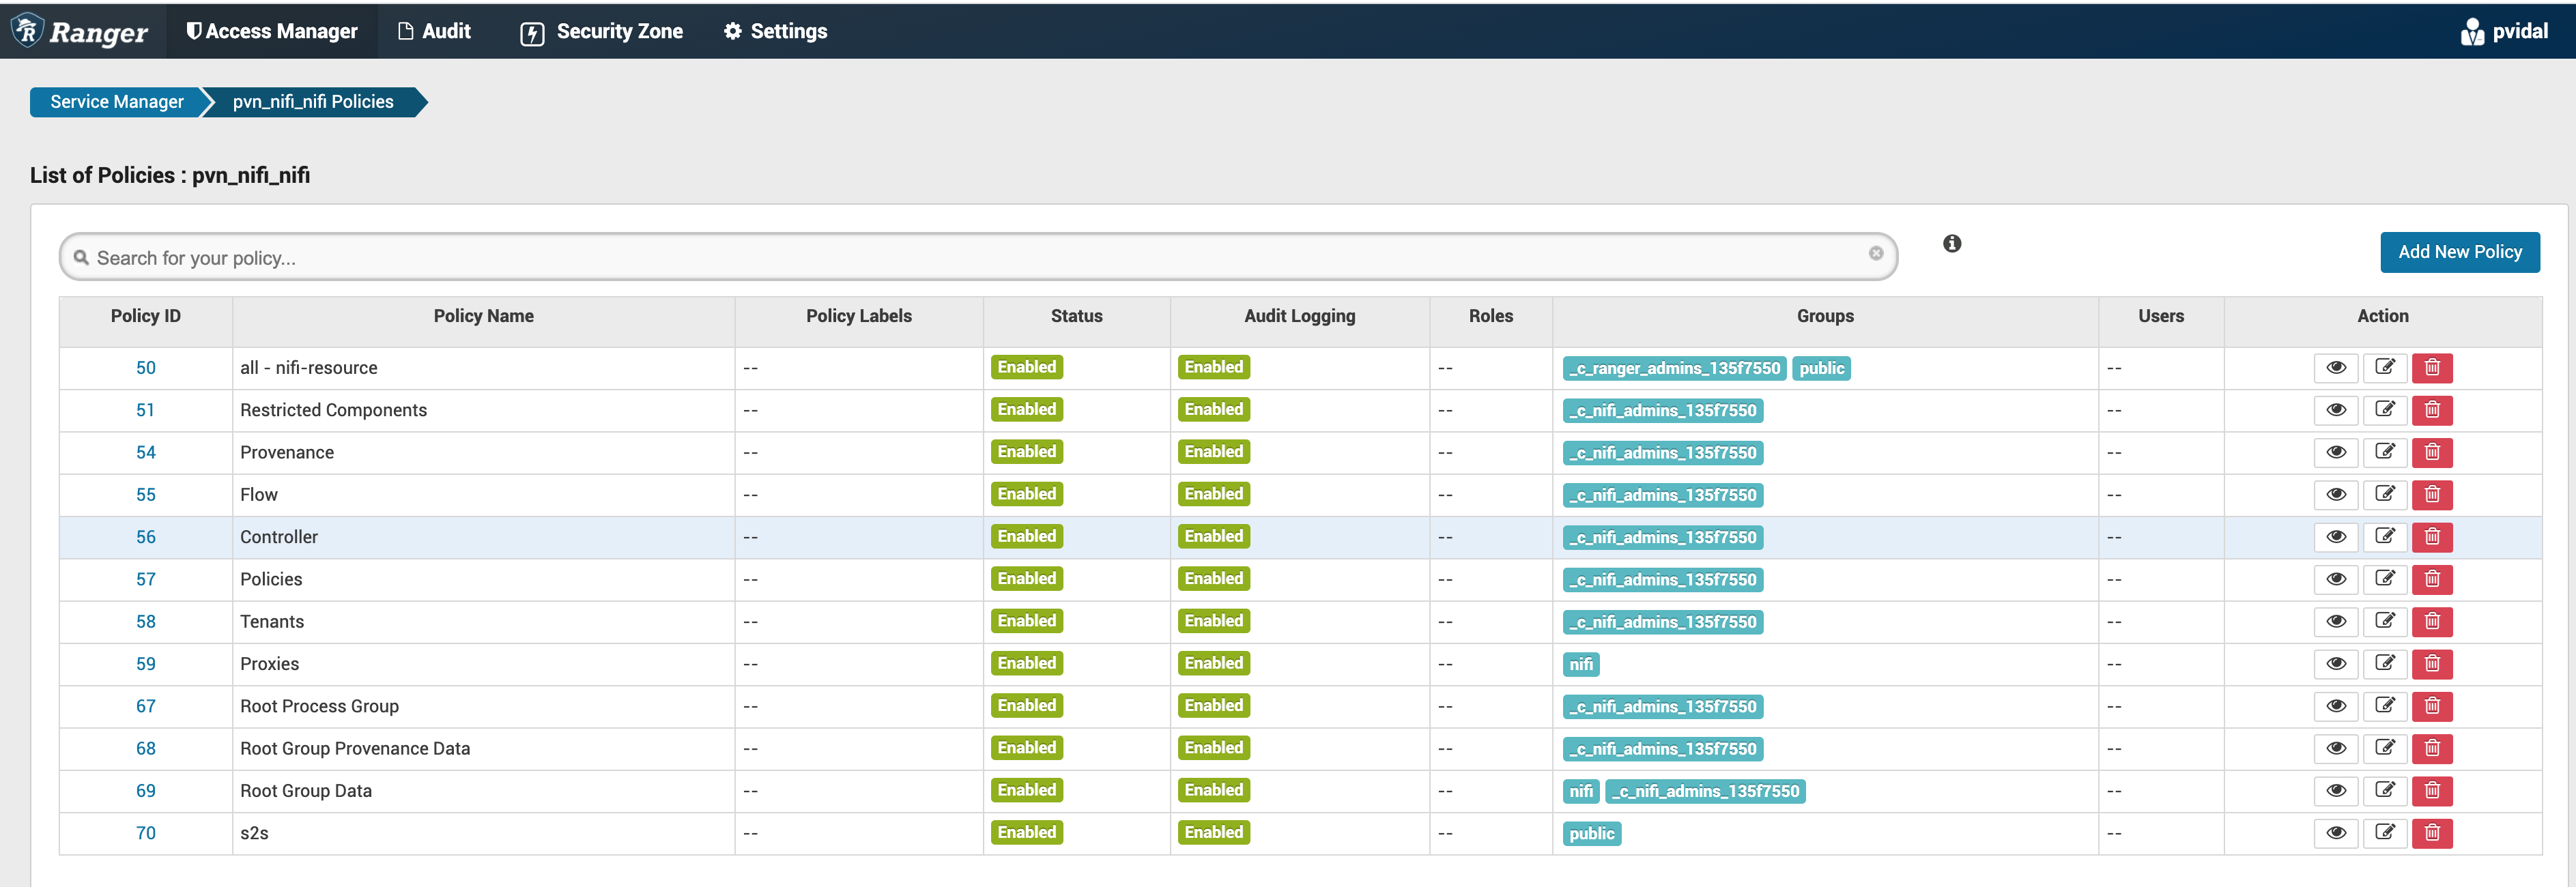View the 'Root Group Data' policy details
The image size is (2576, 887).
pos(2336,790)
